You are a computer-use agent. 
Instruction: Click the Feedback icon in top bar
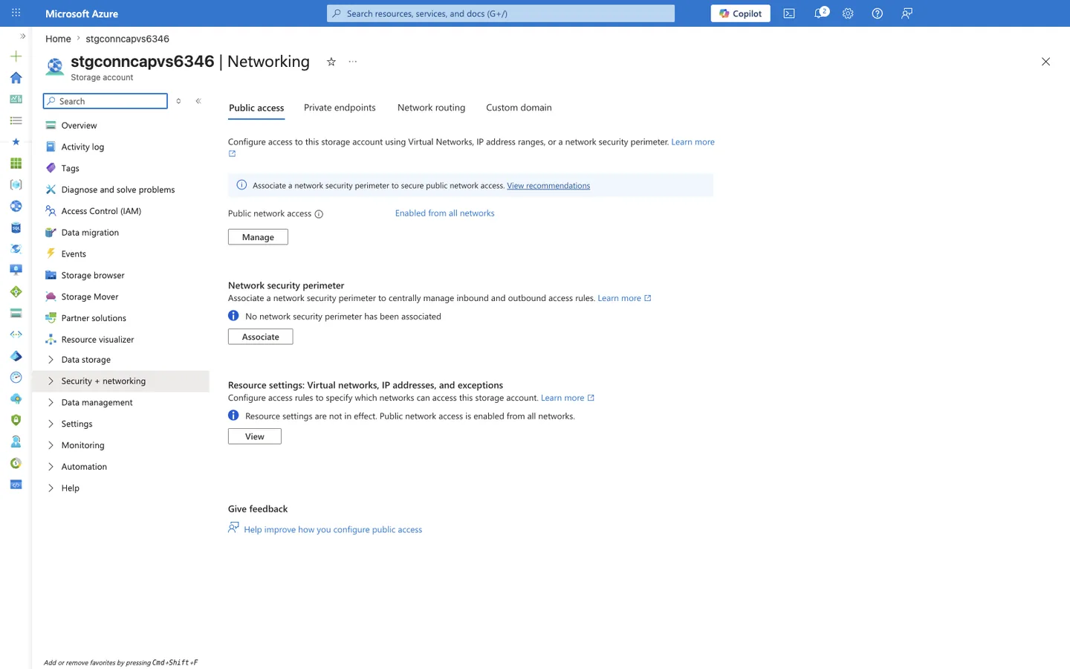pyautogui.click(x=907, y=13)
